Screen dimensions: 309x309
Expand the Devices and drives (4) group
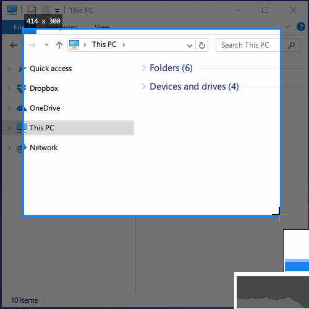tap(144, 87)
